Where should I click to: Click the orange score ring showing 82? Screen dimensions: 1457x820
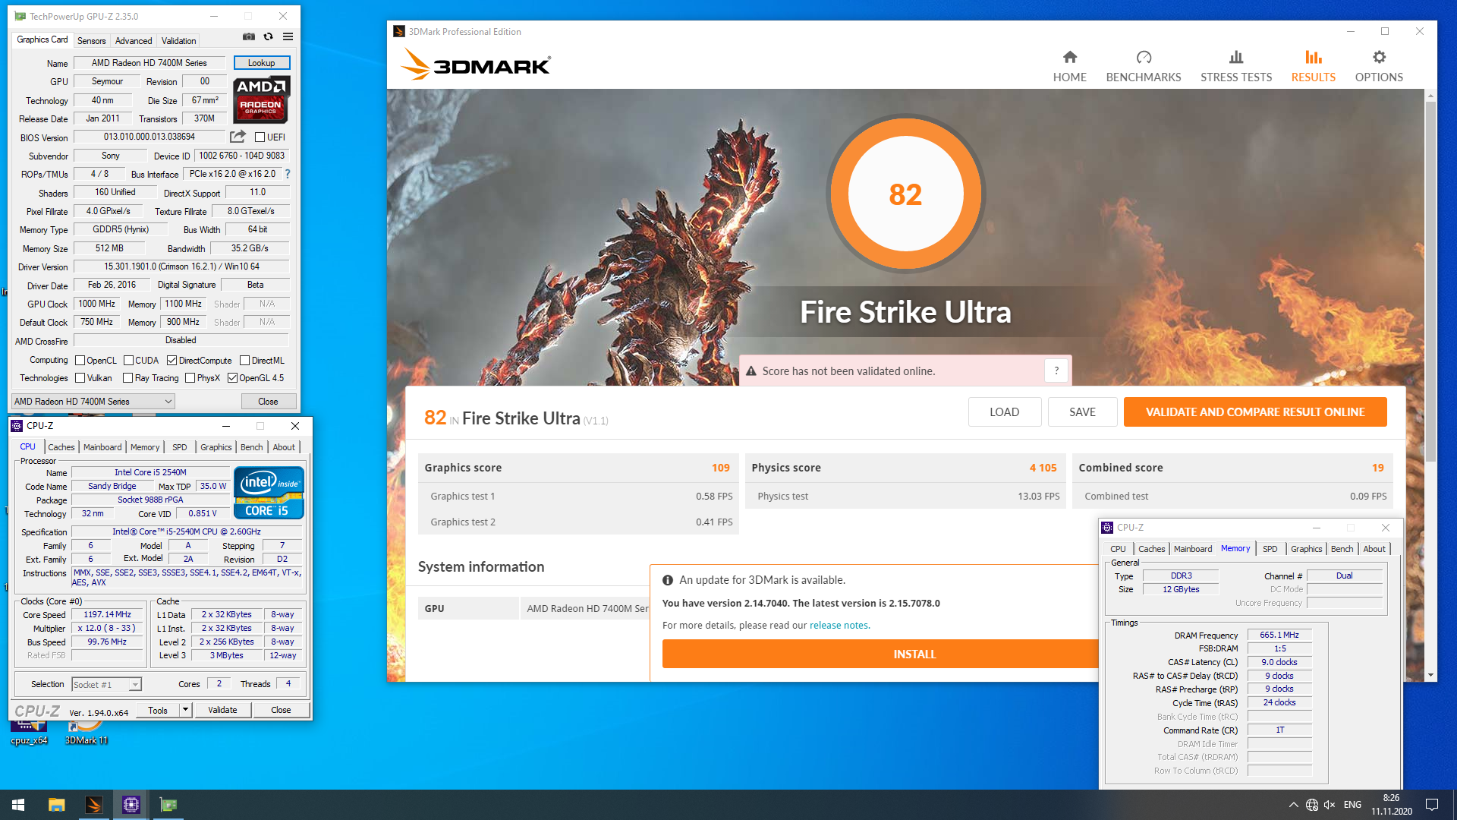pos(905,194)
